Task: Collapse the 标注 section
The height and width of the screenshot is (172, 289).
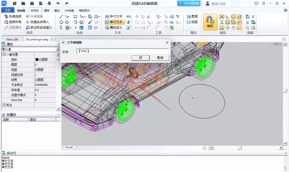Action: (x=4, y=105)
